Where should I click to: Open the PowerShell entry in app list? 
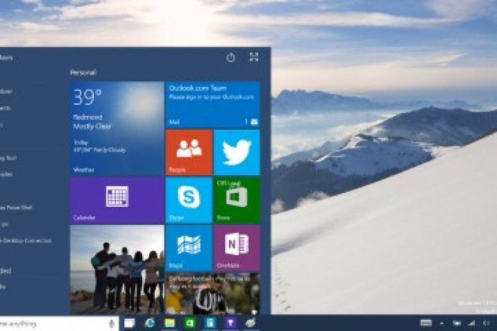[x=16, y=208]
